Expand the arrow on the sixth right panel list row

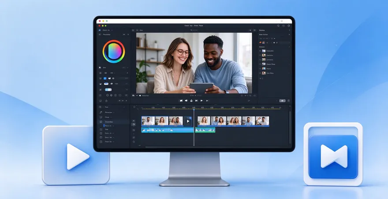289,73
